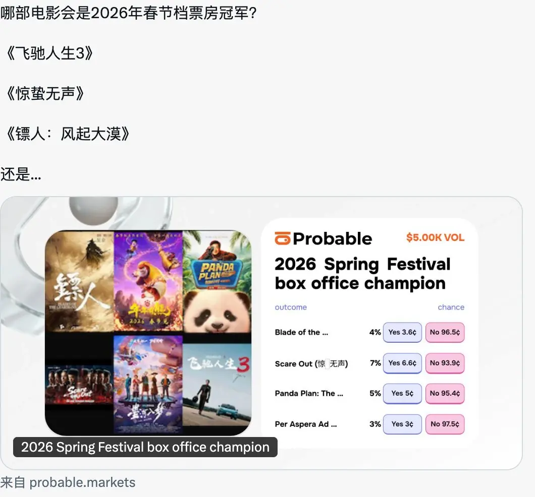Click the 镖人 movie poster thumbnail
The image size is (535, 497).
tap(79, 281)
